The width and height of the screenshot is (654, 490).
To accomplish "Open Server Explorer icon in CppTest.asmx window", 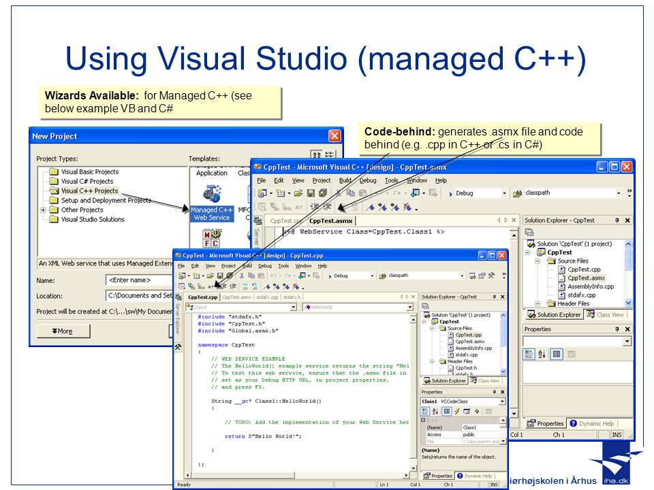I will (258, 220).
